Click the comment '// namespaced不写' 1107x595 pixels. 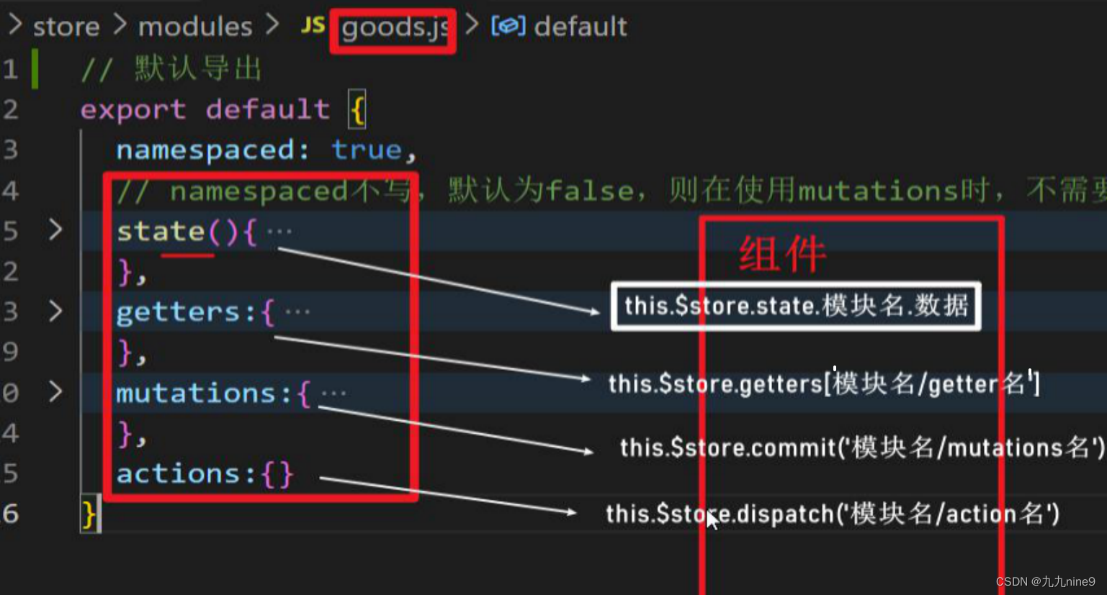pyautogui.click(x=263, y=191)
